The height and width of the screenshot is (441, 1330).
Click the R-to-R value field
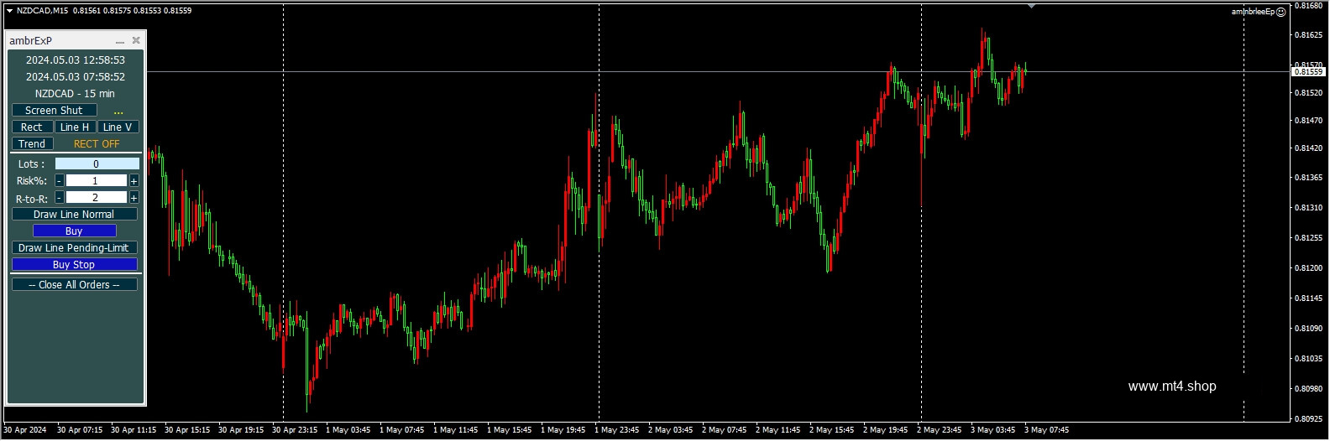[97, 198]
